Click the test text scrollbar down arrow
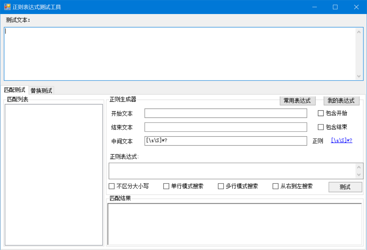Image resolution: width=367 pixels, height=250 pixels. pos(359,76)
